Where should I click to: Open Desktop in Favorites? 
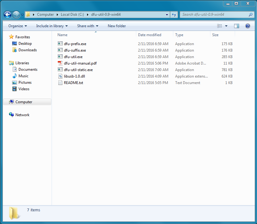tap(25, 44)
